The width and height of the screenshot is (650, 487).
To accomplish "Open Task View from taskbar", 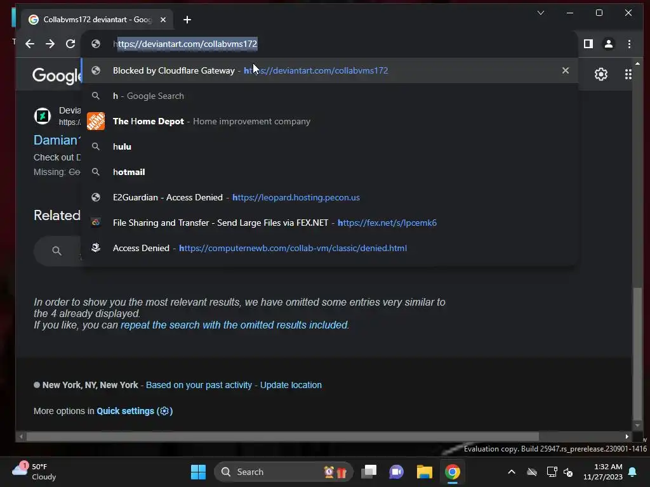I will [369, 472].
